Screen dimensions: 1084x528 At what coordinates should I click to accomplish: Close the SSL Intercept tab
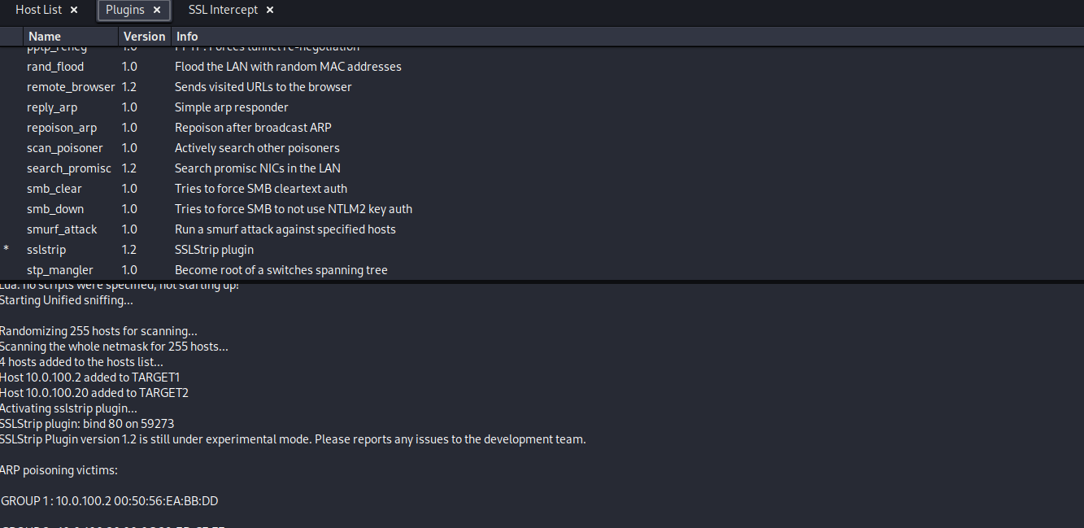click(x=270, y=10)
